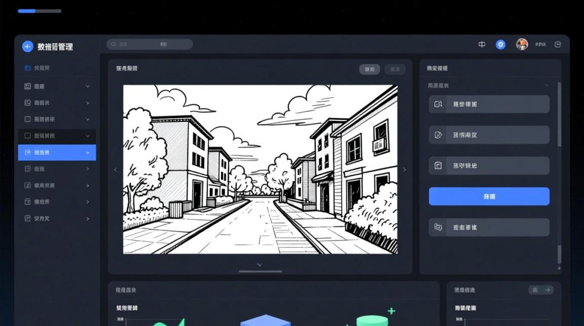584x326 pixels.
Task: Click the 中 language switch icon
Action: click(482, 44)
